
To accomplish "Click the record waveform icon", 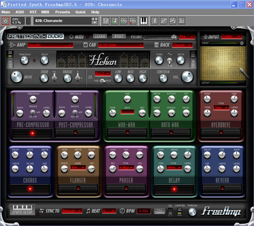I will pos(133,21).
